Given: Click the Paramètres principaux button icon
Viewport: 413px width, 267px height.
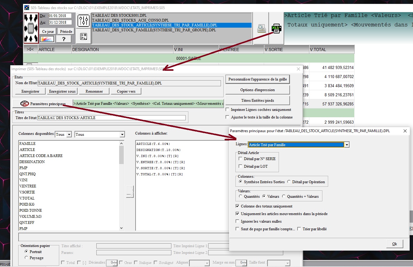Looking at the screenshot, I should [25, 104].
